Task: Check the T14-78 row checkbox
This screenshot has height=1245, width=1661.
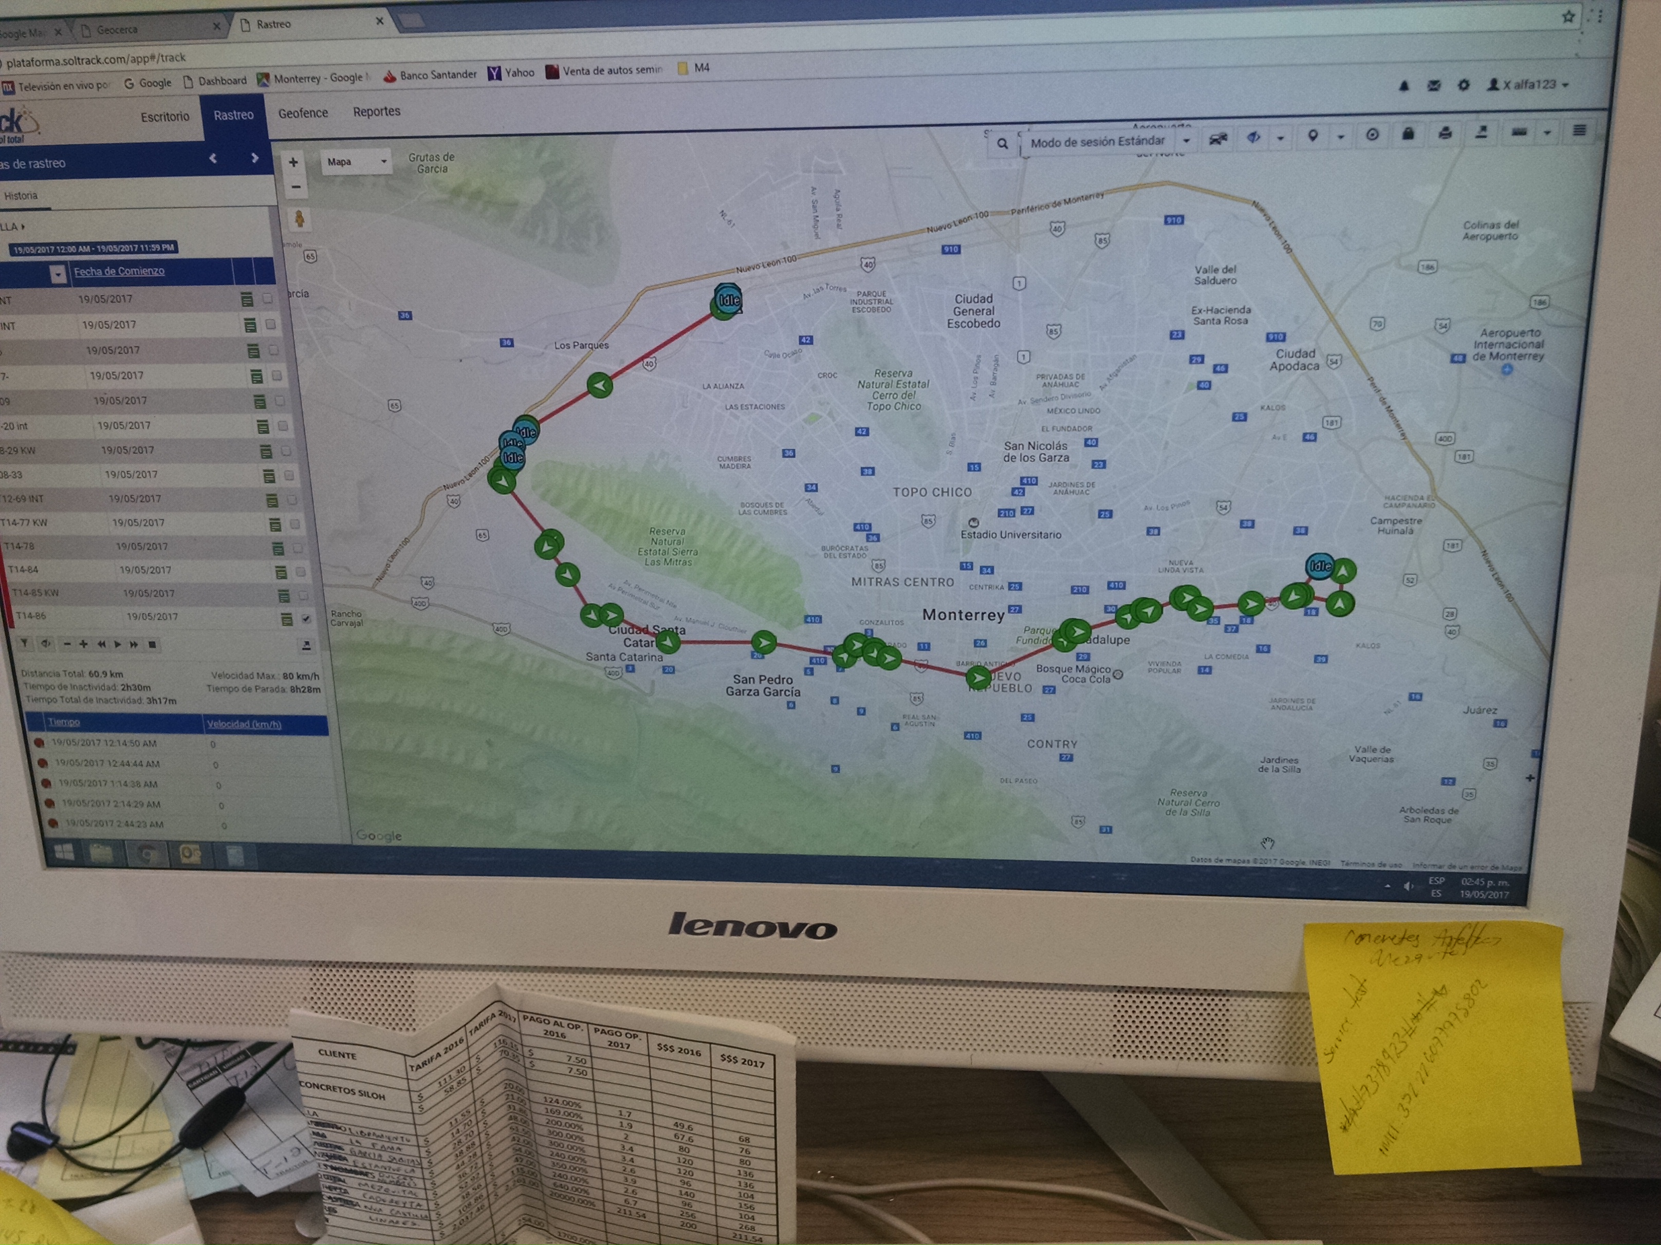Action: pyautogui.click(x=298, y=548)
